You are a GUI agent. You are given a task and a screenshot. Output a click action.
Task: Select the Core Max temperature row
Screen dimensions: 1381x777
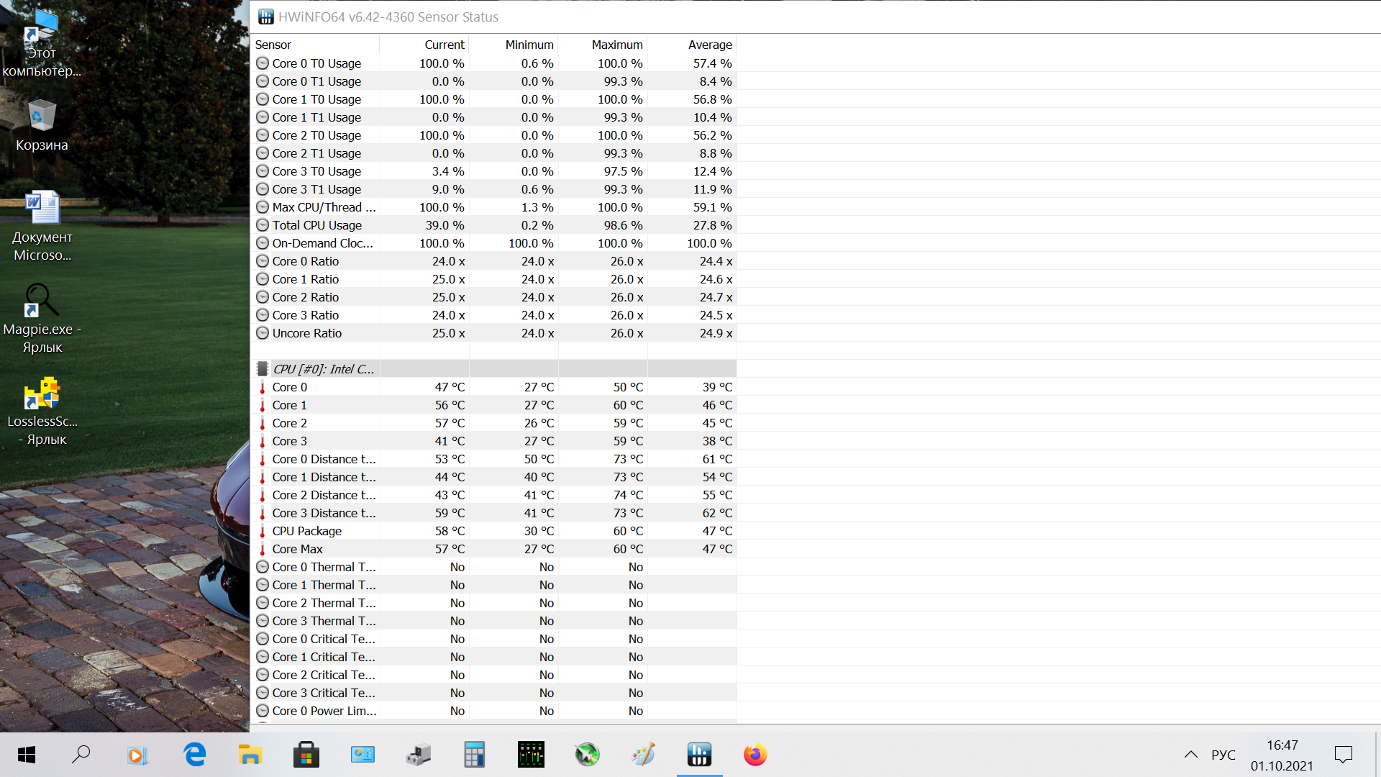pos(297,549)
